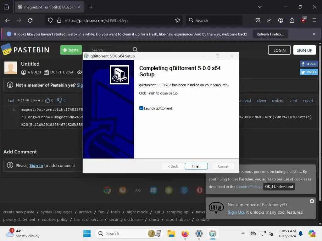
Task: Click Cancel button in the setup dialog
Action: pyautogui.click(x=223, y=166)
